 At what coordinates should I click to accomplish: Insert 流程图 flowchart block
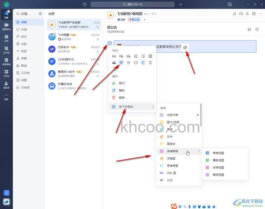click(179, 158)
